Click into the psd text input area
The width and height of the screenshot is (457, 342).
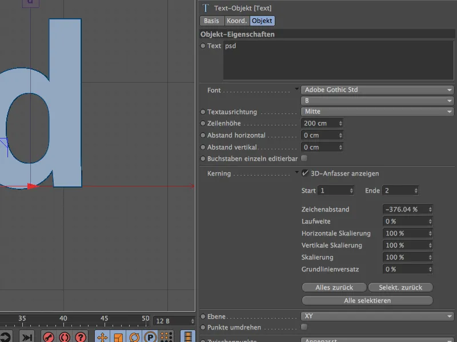338,60
